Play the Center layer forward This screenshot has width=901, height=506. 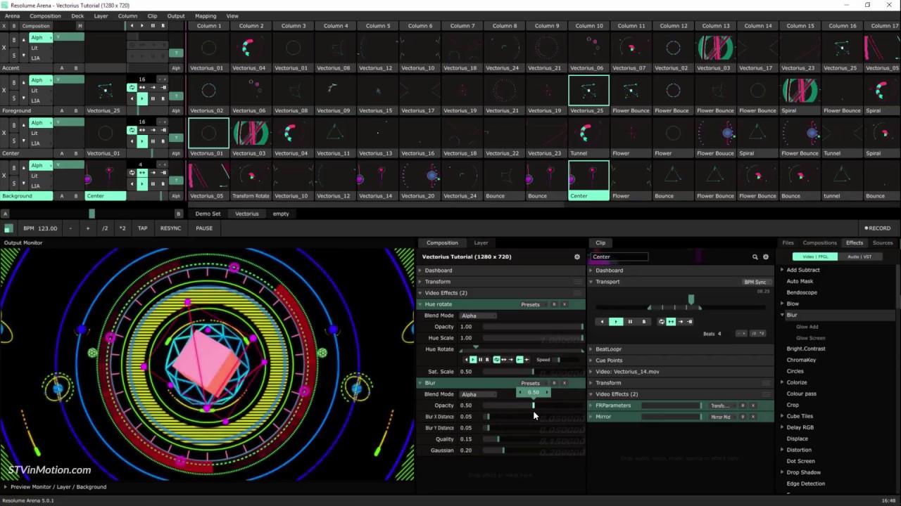point(141,141)
